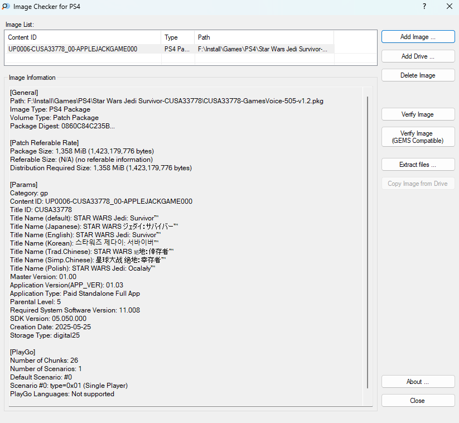Click the Image Checker app icon in title bar
Screen dimensions: 459x423
tap(6, 7)
